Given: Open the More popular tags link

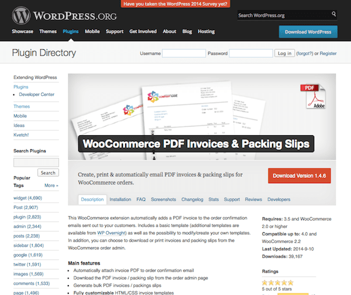Looking at the screenshot, I should click(x=51, y=186).
